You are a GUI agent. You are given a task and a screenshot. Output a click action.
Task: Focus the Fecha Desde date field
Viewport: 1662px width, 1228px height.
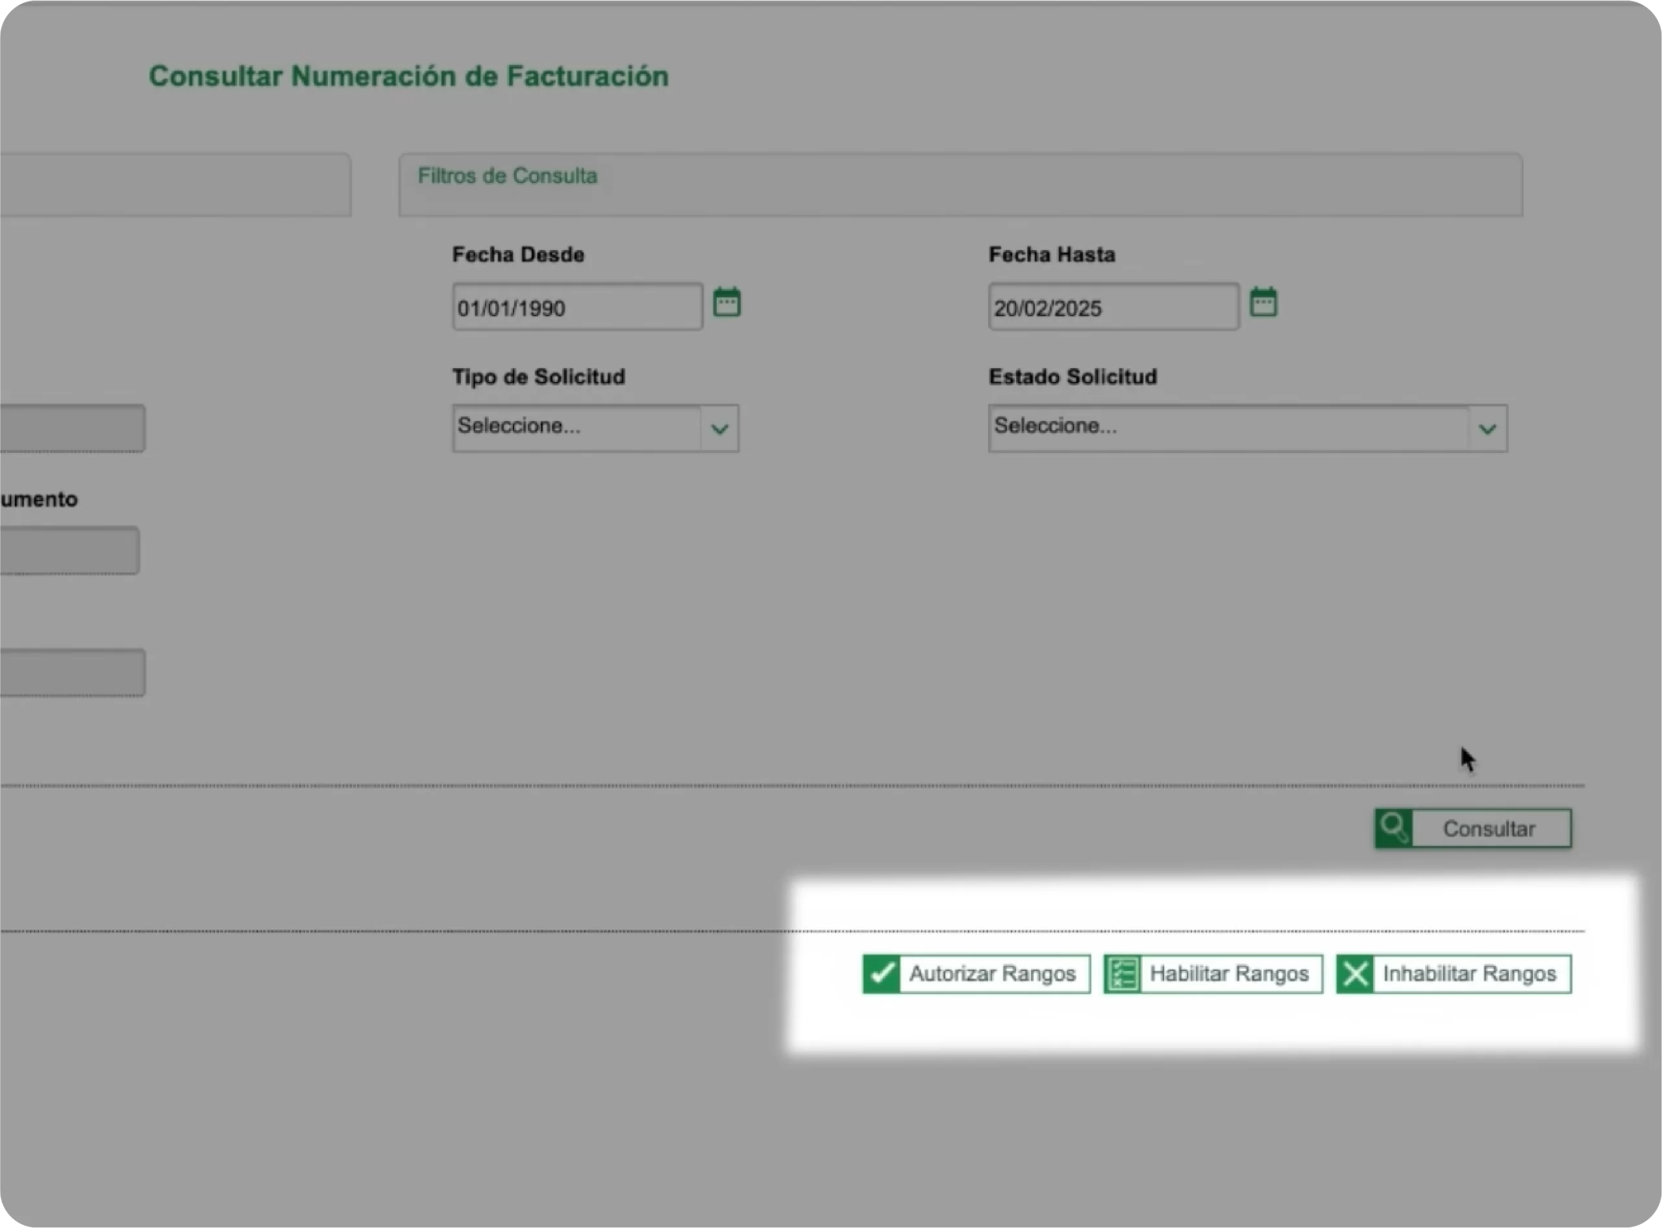point(577,307)
